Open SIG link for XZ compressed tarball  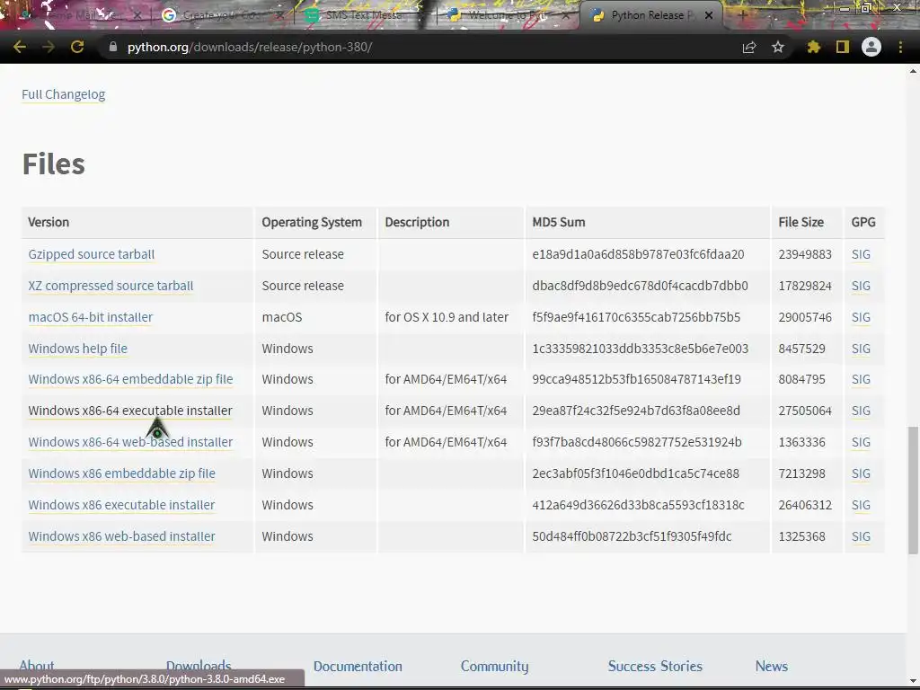pyautogui.click(x=861, y=286)
